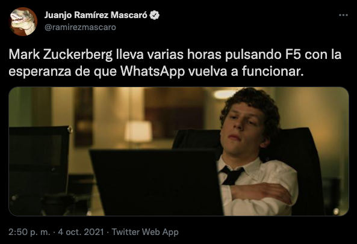Open the three-dot more options menu
Viewport: 357px width, 244px height.
pos(343,15)
